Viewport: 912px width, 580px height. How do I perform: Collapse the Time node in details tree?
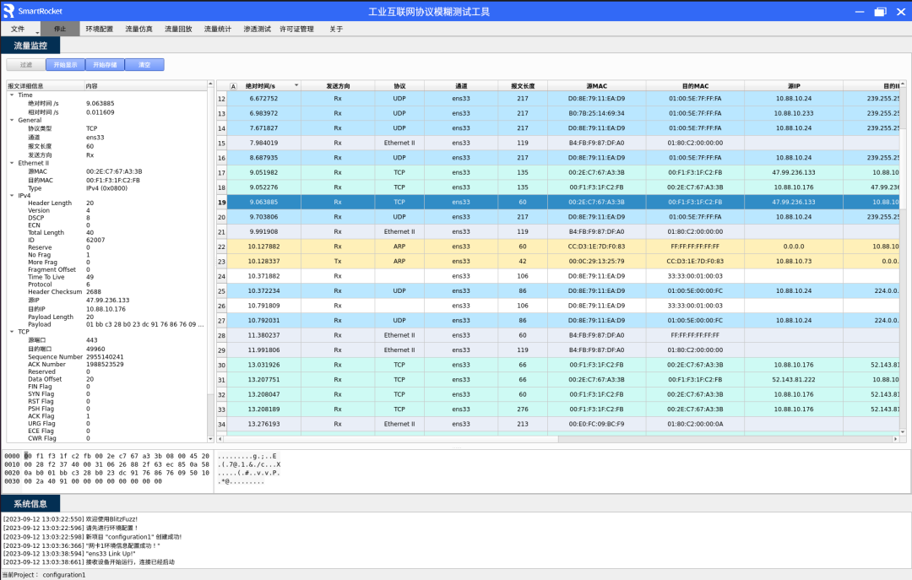13,95
